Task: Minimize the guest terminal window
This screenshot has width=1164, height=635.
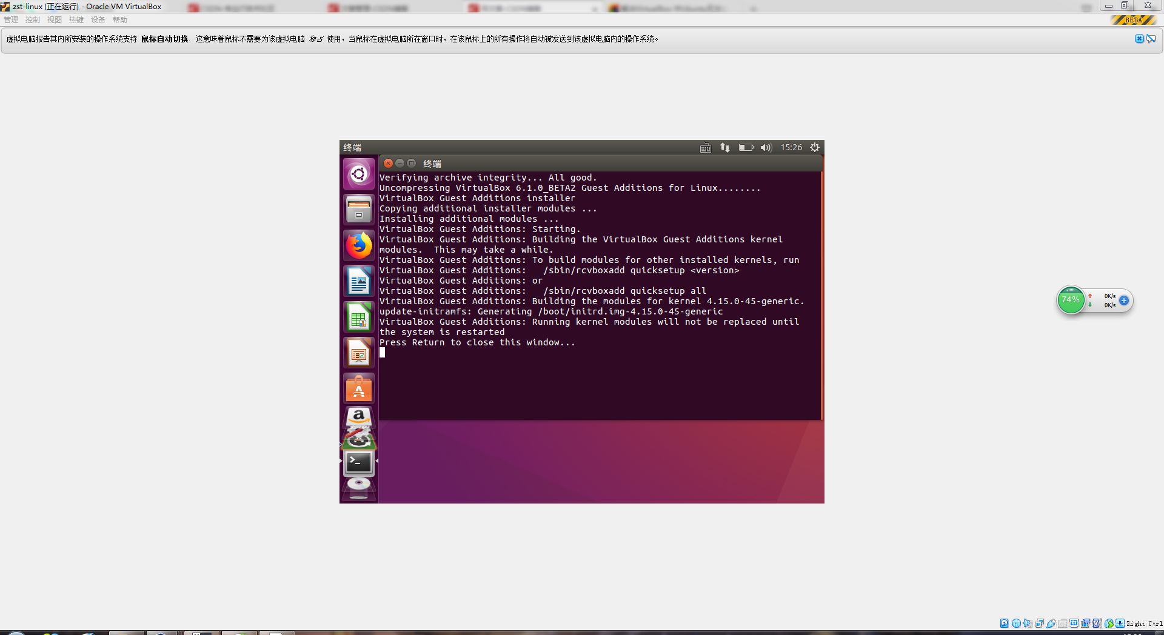Action: (x=400, y=164)
